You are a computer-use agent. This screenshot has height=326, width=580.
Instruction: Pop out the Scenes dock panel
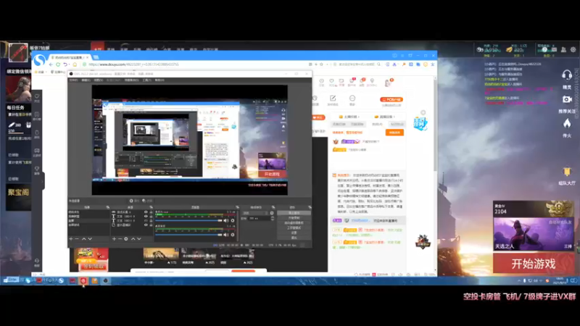[x=107, y=207]
